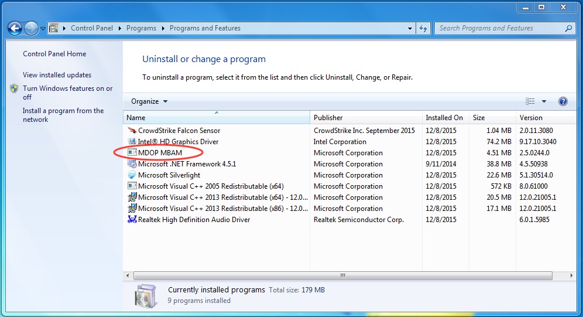Open the Organize menu
The image size is (583, 317).
click(149, 101)
